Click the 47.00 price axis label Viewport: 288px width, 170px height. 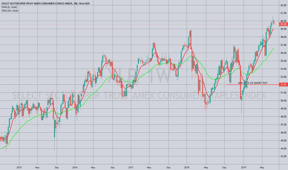(x=283, y=125)
